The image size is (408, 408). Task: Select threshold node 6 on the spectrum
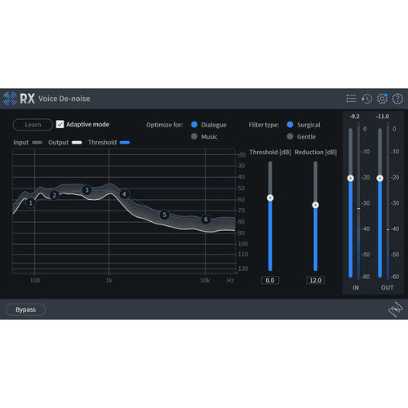(206, 220)
